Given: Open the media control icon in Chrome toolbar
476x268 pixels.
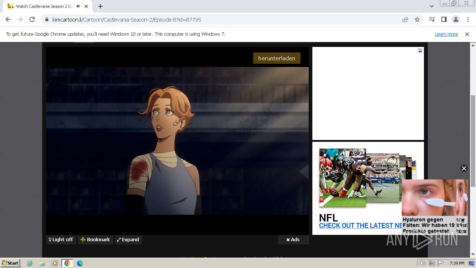Looking at the screenshot, I should click(x=432, y=19).
